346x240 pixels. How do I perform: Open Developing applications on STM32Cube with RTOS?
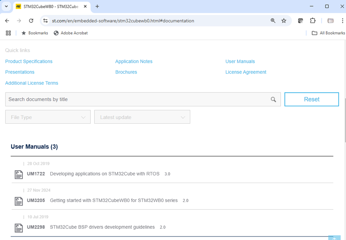click(105, 174)
